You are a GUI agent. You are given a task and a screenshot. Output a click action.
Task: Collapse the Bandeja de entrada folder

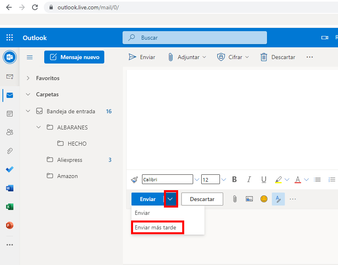pos(28,111)
